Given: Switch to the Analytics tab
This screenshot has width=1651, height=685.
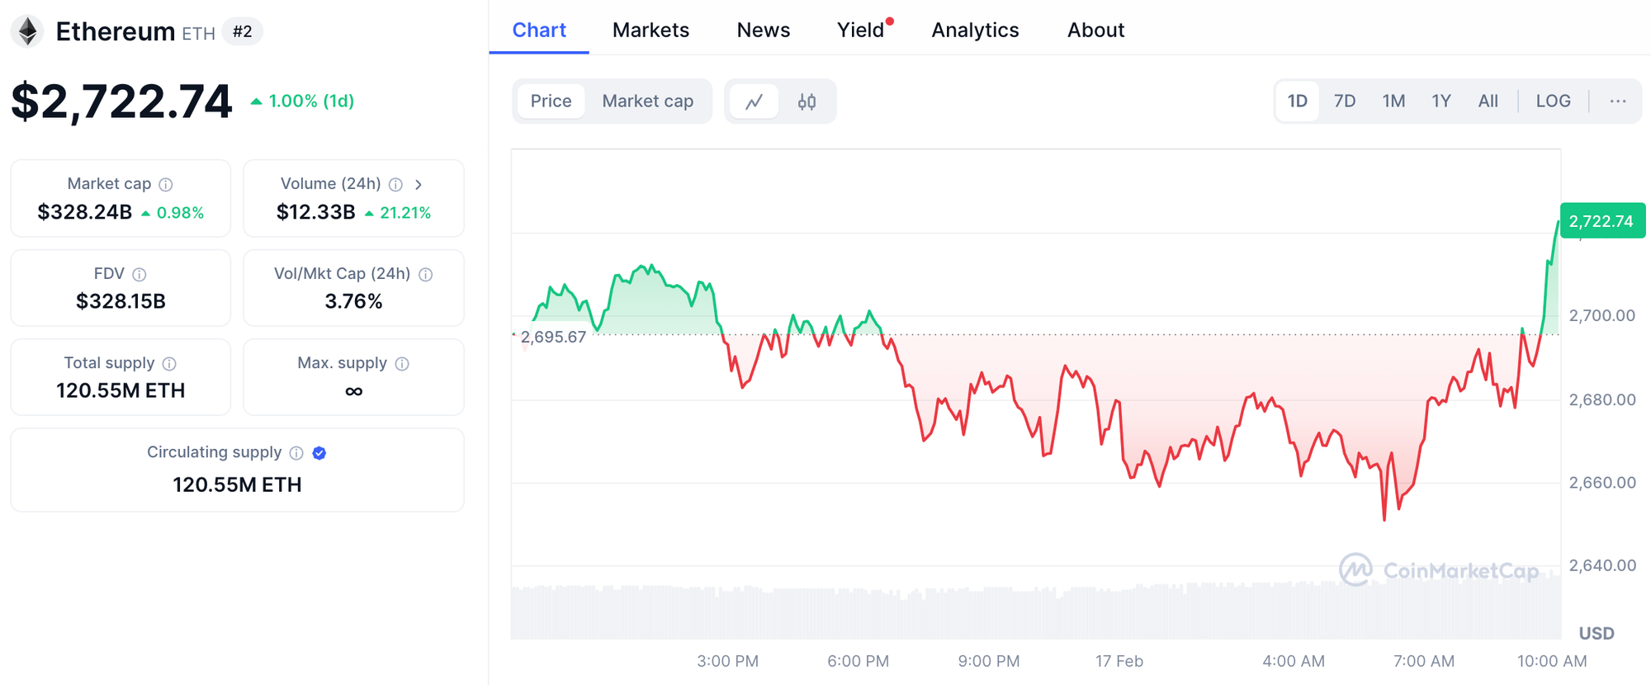Looking at the screenshot, I should click(975, 31).
